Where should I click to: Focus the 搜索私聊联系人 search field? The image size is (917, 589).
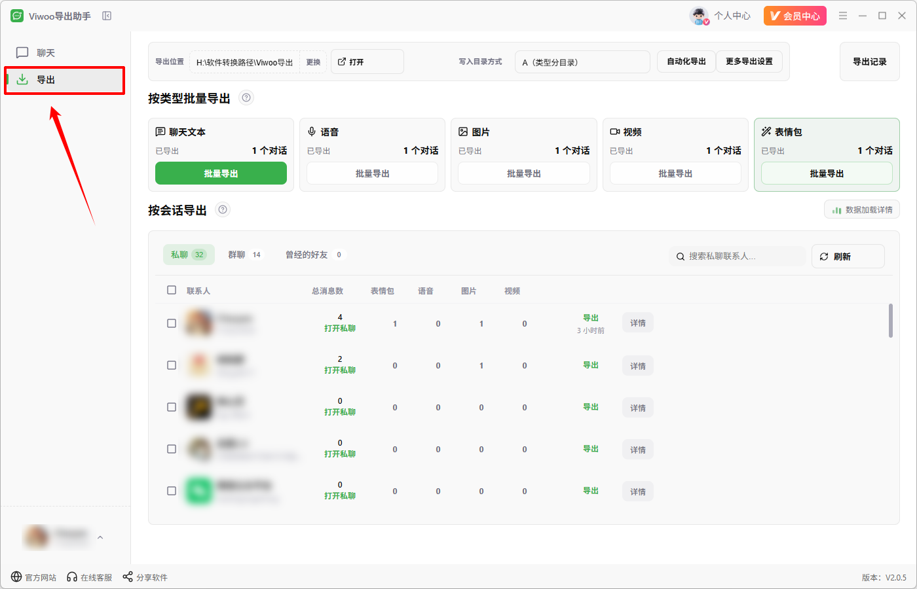[x=738, y=256]
